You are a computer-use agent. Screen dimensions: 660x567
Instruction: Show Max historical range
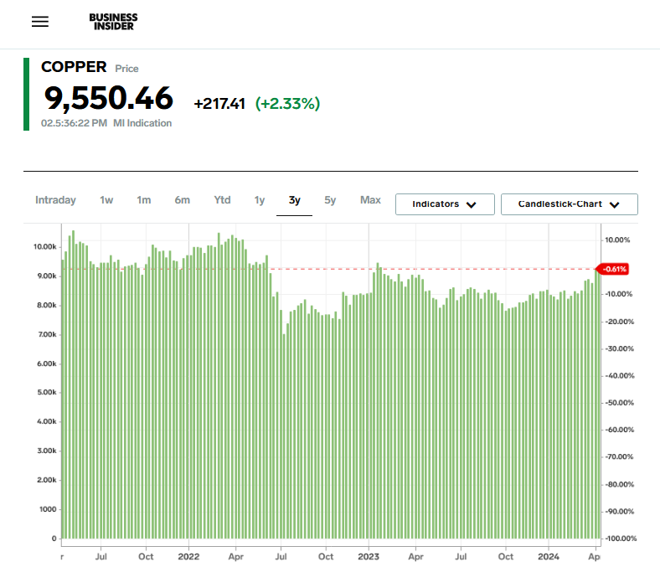pyautogui.click(x=370, y=200)
